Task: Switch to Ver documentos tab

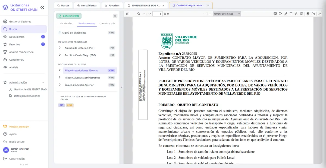Action: (87, 24)
